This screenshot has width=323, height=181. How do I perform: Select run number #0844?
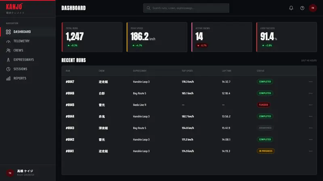[x=70, y=116]
